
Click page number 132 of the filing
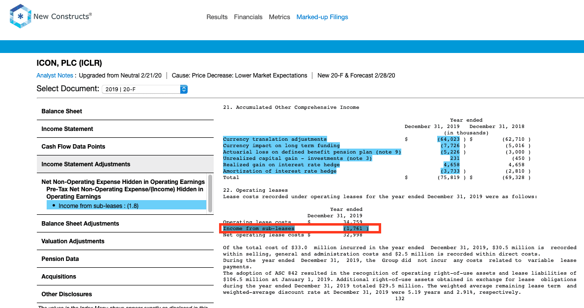tap(400, 298)
